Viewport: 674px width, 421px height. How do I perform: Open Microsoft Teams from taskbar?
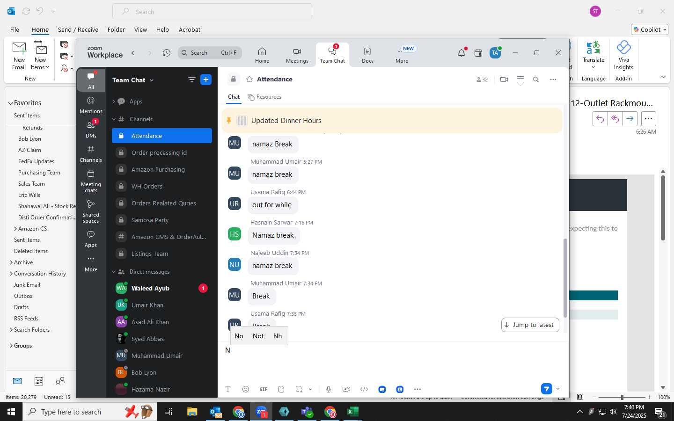point(307,412)
